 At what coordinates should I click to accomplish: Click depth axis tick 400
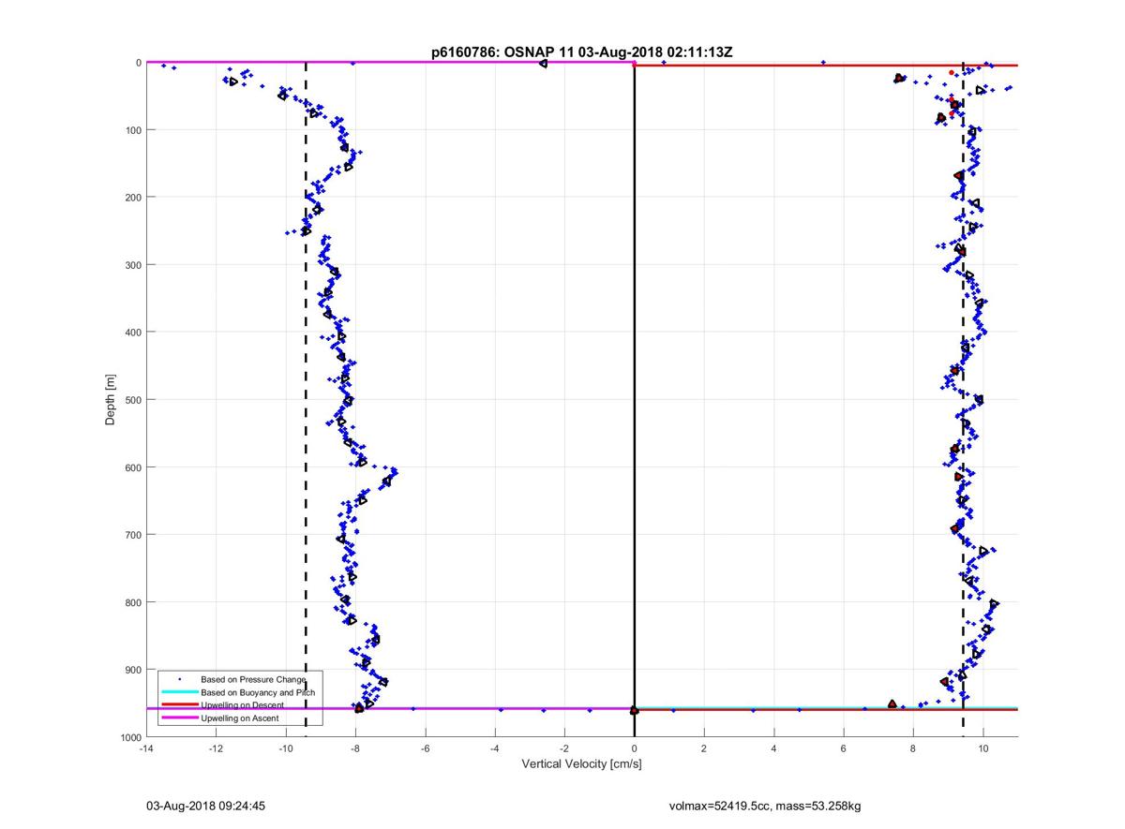(131, 333)
